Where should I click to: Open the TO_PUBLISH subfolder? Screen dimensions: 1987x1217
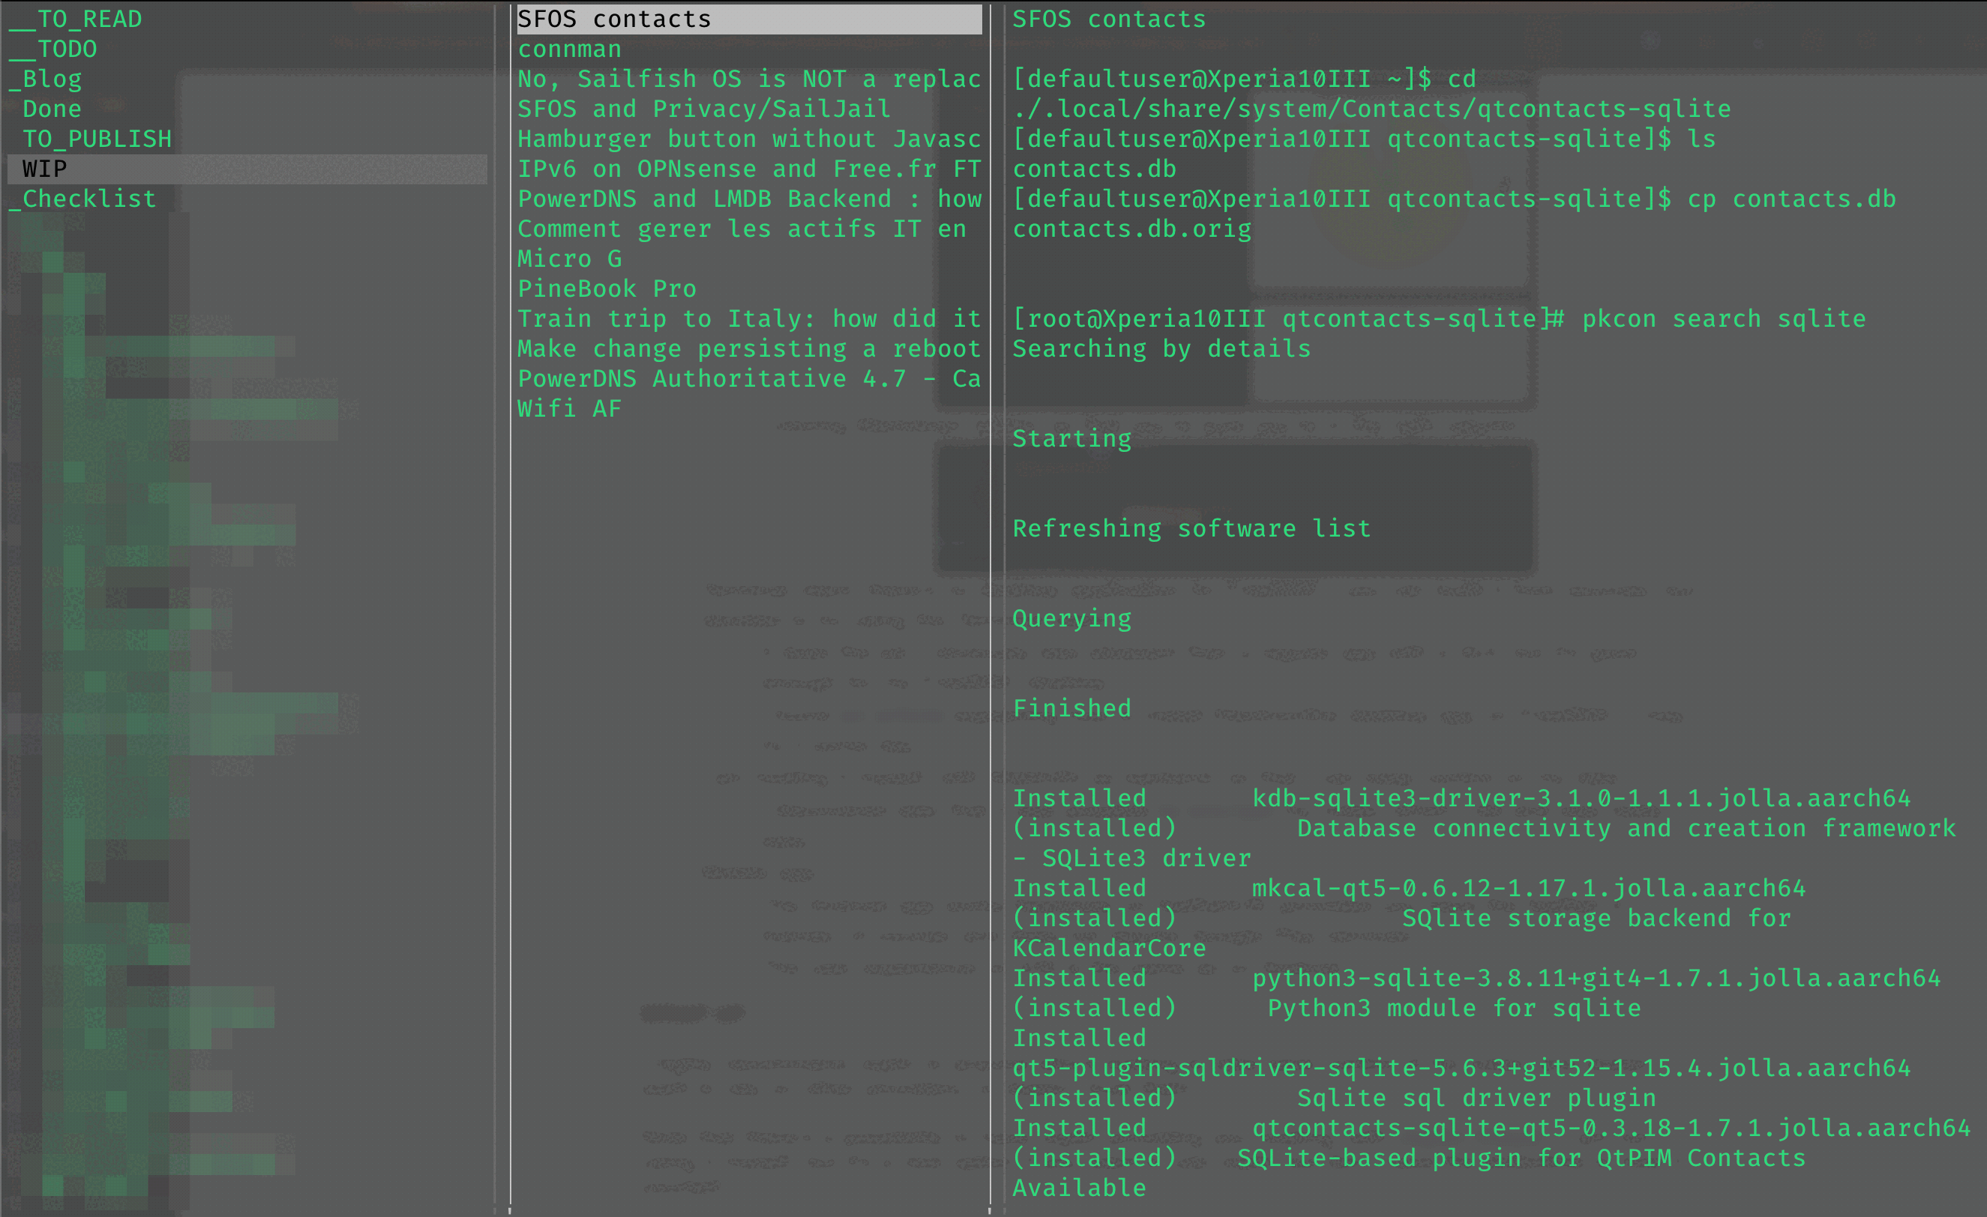point(97,139)
